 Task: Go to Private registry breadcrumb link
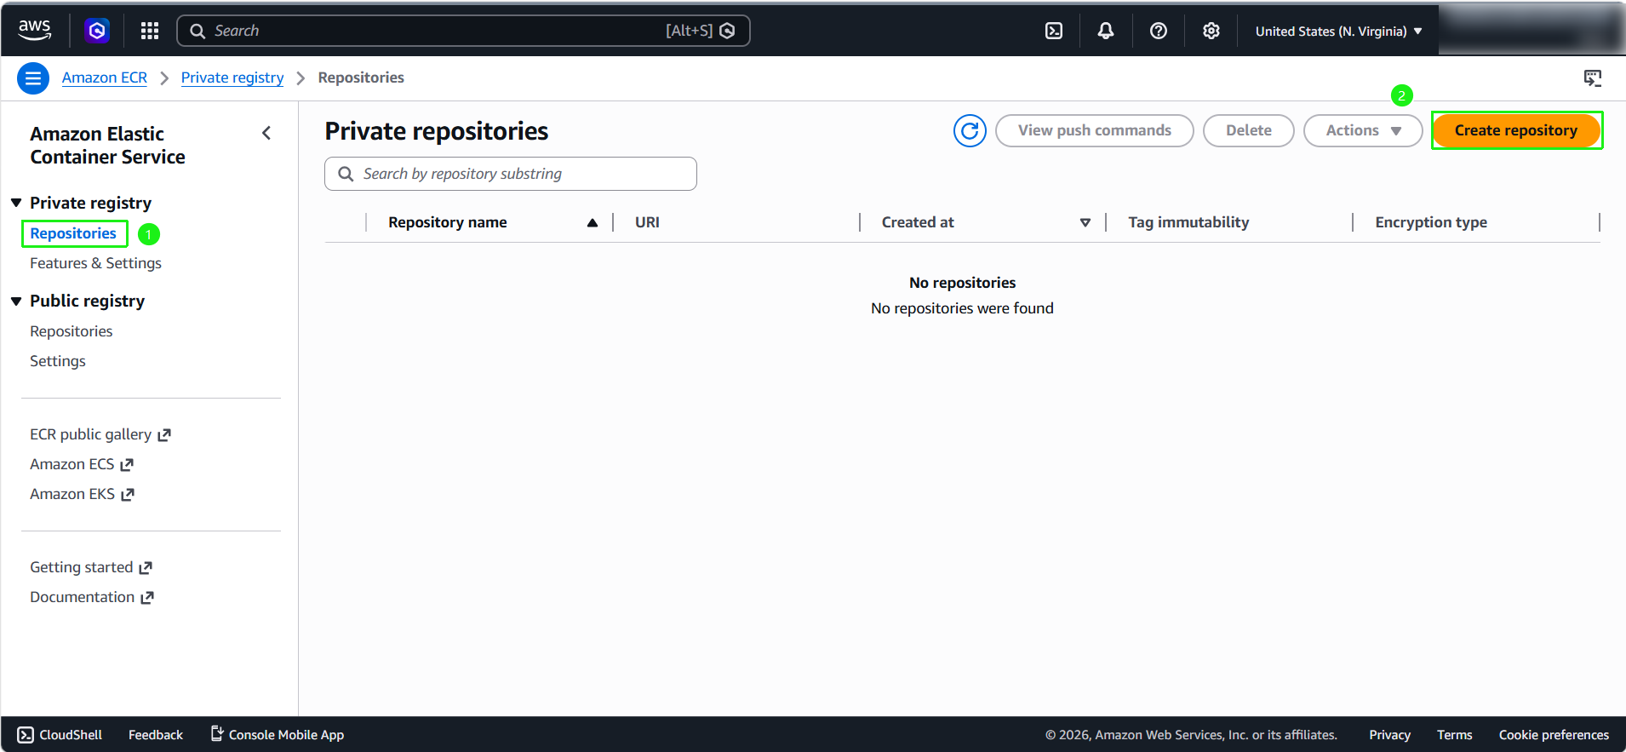click(232, 77)
